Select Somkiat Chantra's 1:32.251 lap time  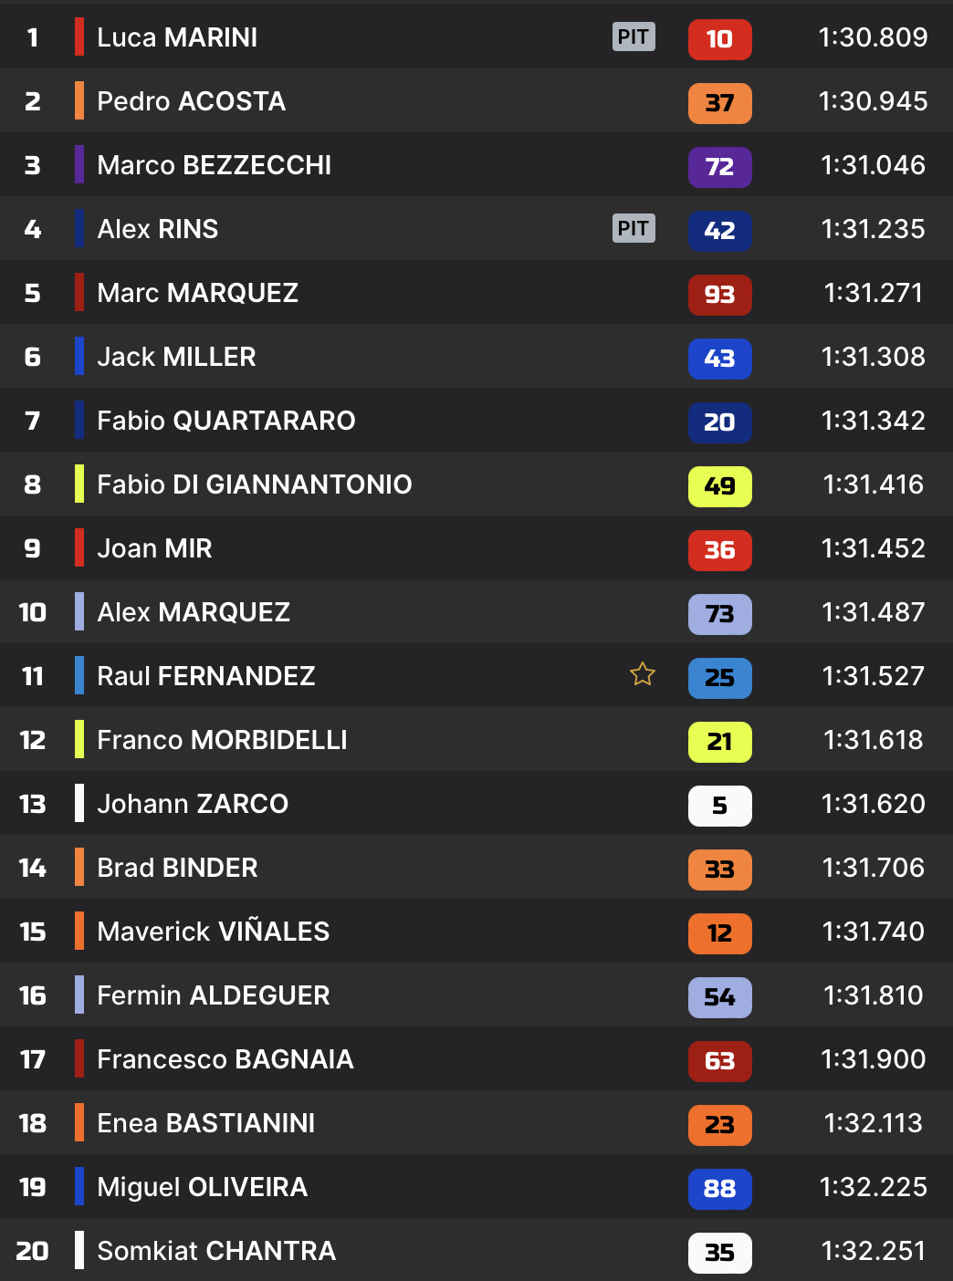click(873, 1251)
